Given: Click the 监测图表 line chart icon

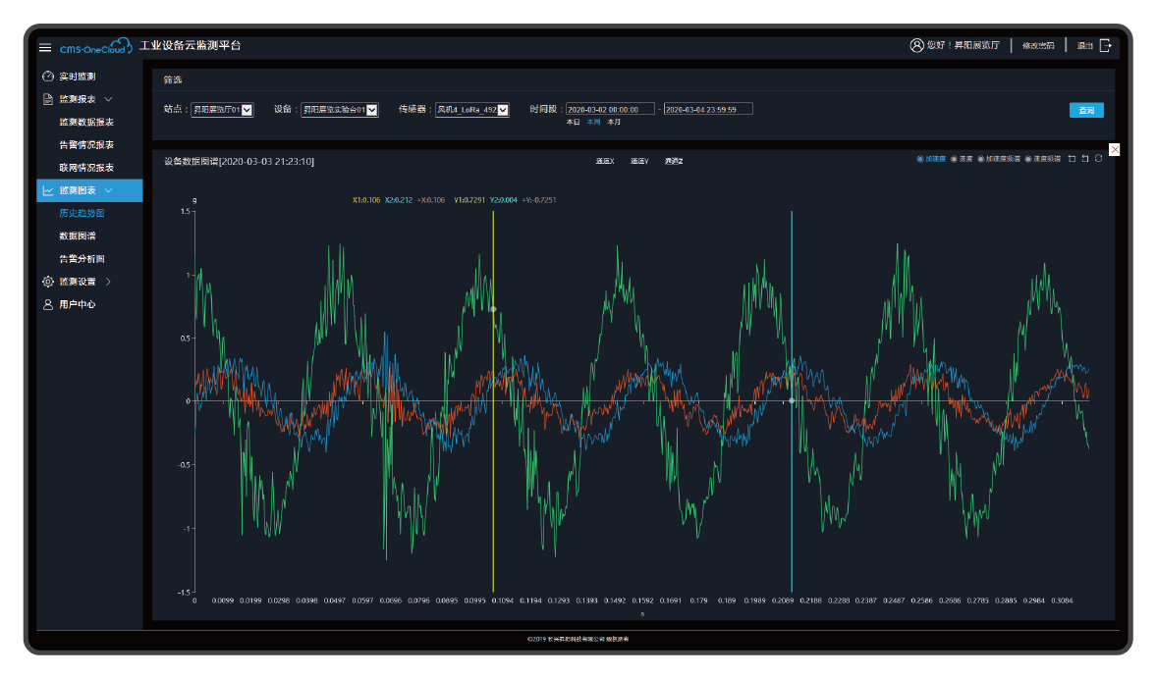Looking at the screenshot, I should pyautogui.click(x=48, y=190).
